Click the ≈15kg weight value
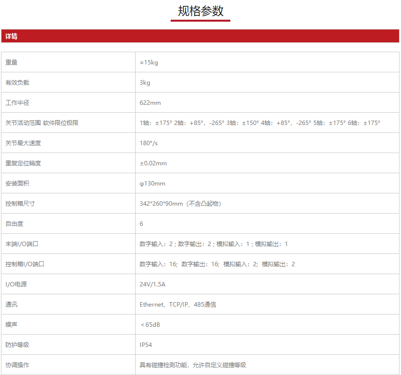The height and width of the screenshot is (375, 401). pyautogui.click(x=148, y=62)
